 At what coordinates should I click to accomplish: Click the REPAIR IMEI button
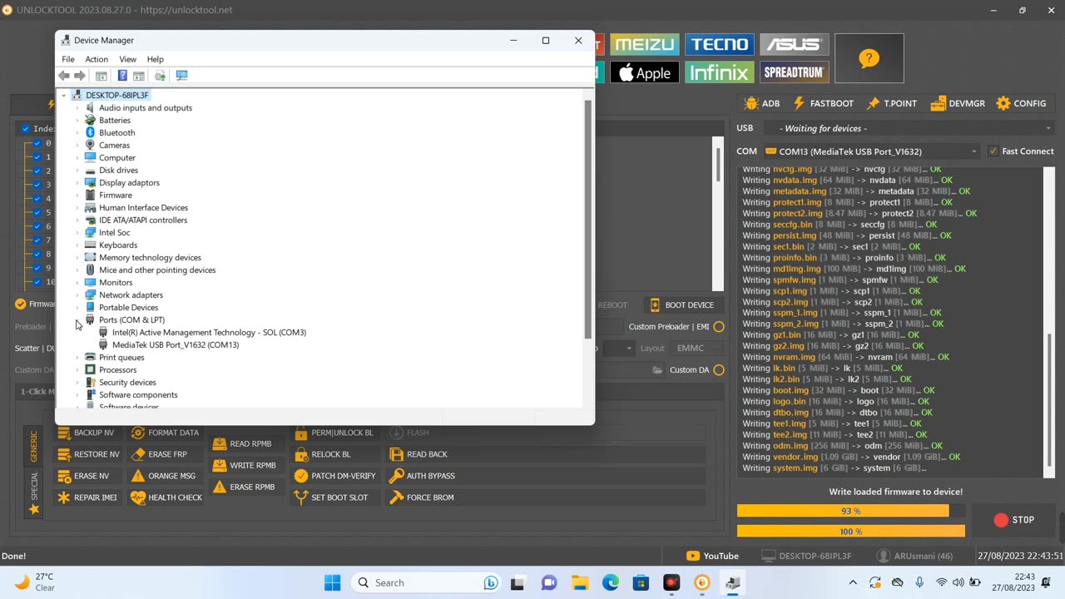coord(87,498)
